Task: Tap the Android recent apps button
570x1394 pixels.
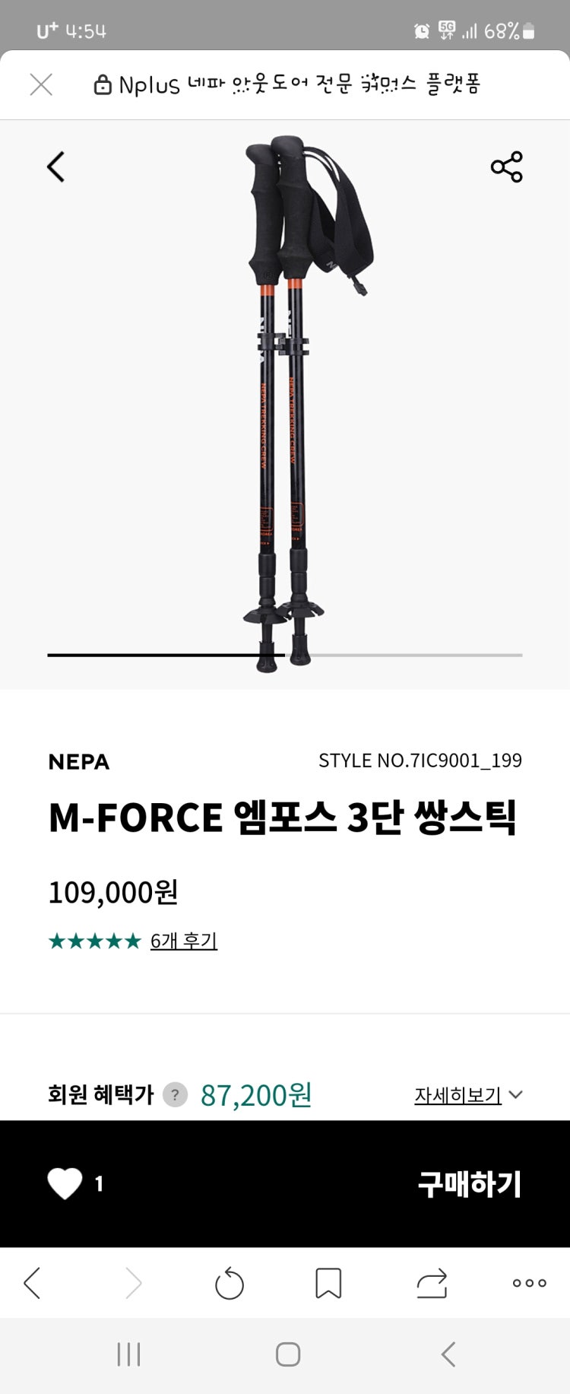Action: pos(129,1354)
